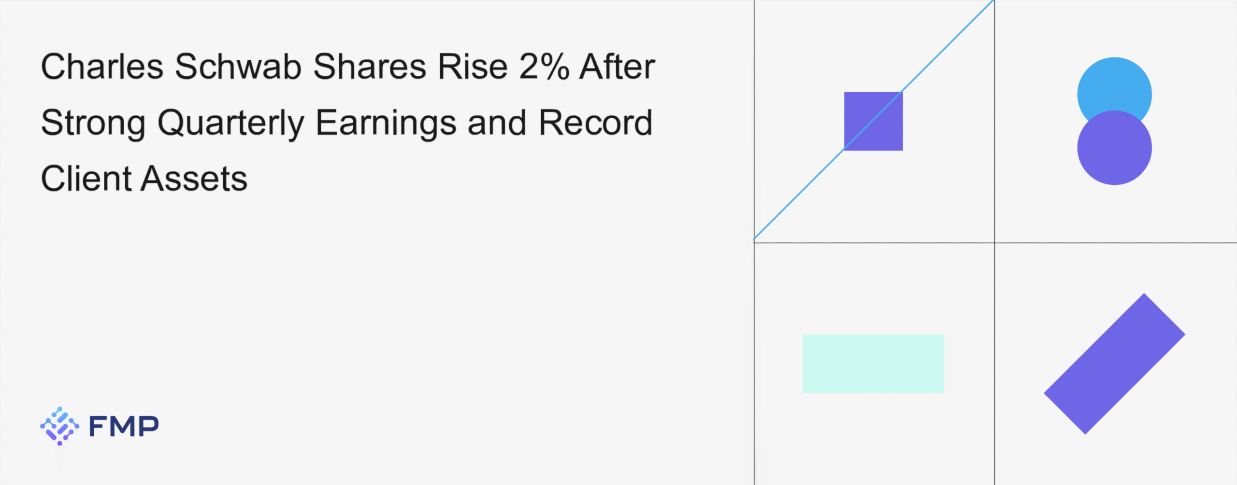This screenshot has width=1237, height=485.
Task: Click the horizontal divider between shape panels
Action: (1111, 243)
